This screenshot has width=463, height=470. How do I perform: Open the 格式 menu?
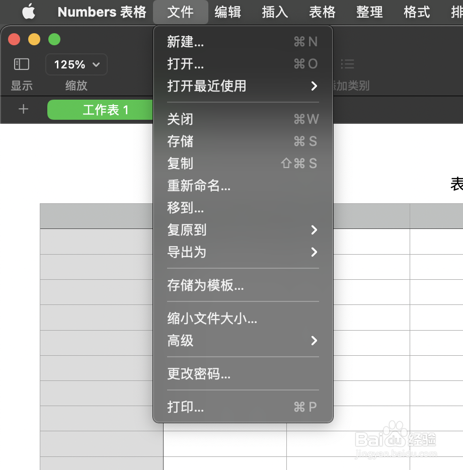pos(417,12)
